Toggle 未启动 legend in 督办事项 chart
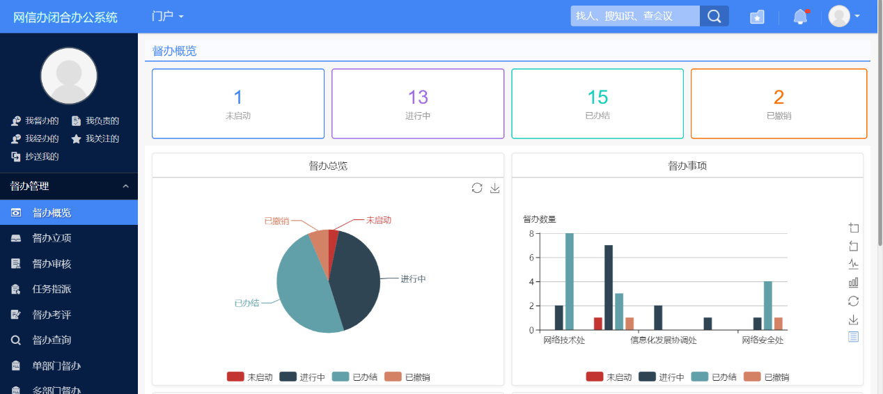883x394 pixels. (x=609, y=377)
